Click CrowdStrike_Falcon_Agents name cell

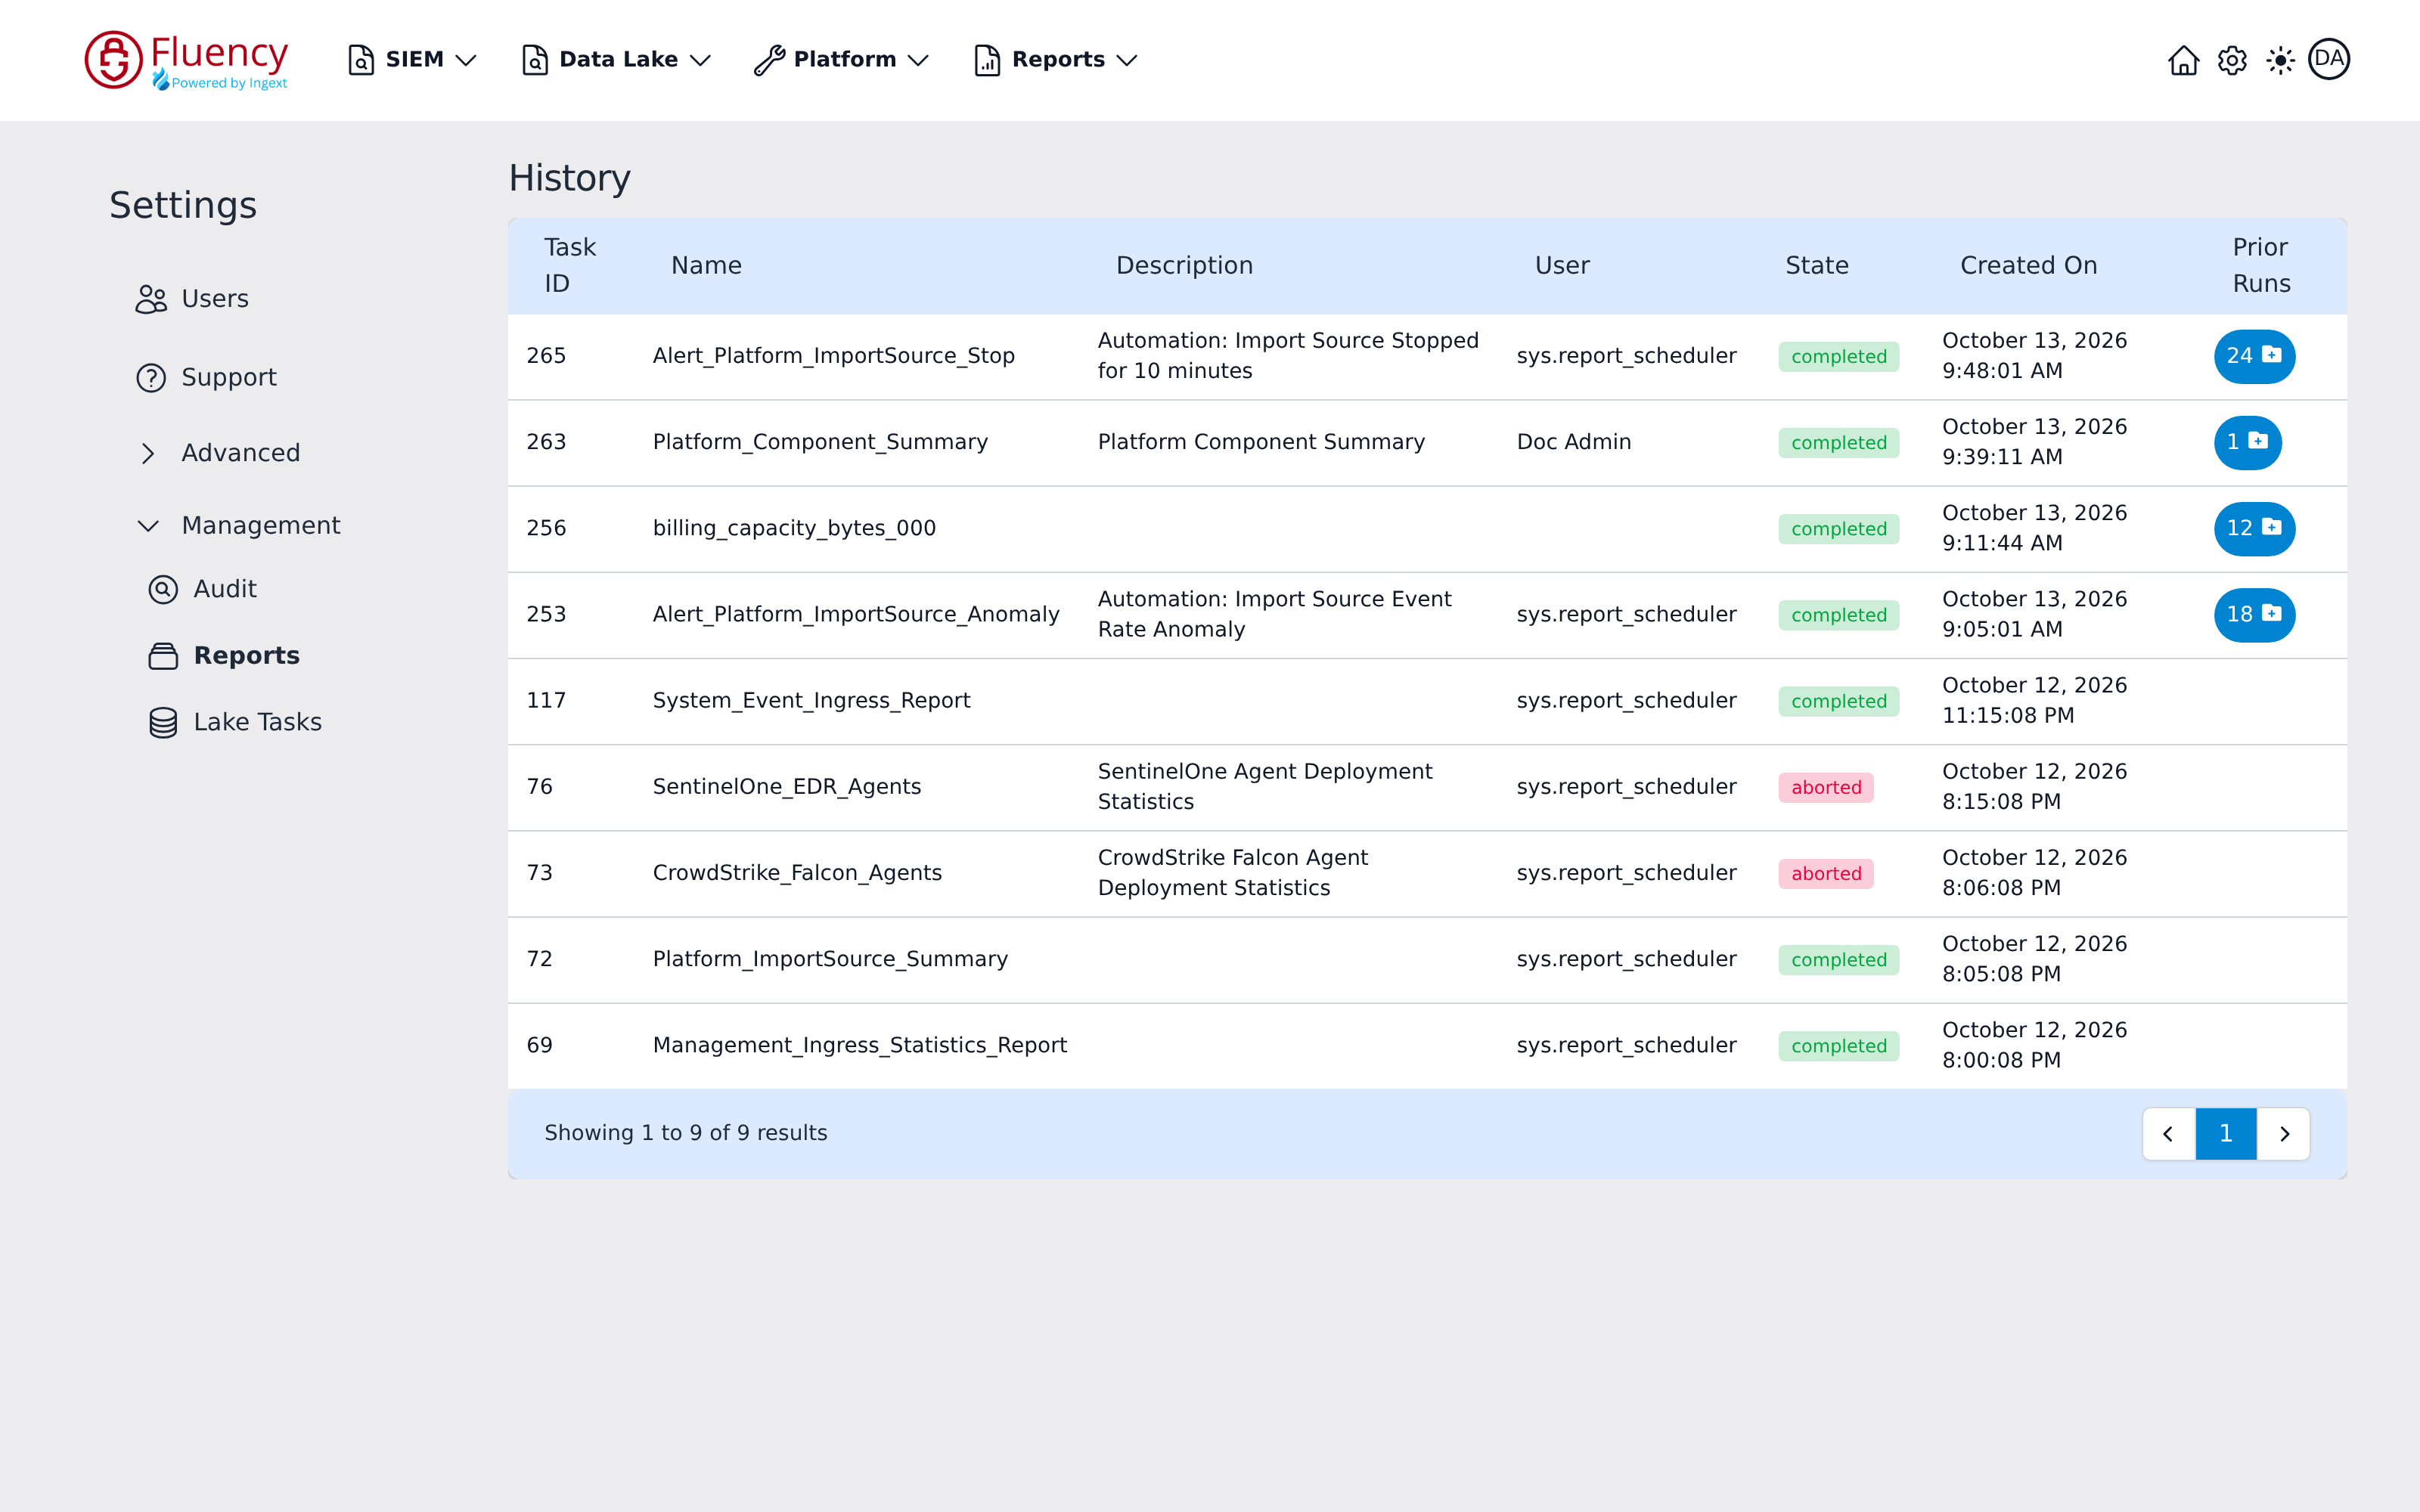pyautogui.click(x=797, y=872)
